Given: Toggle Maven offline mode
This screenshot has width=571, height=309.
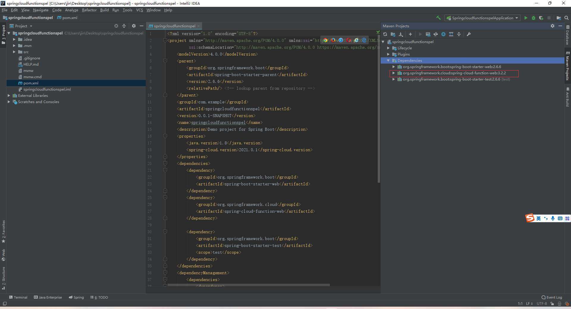Looking at the screenshot, I should click(x=436, y=34).
